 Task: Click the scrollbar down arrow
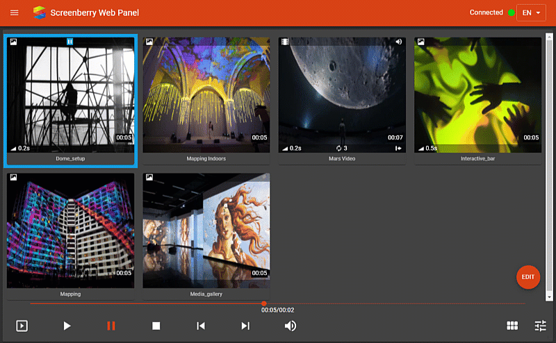coord(549,297)
